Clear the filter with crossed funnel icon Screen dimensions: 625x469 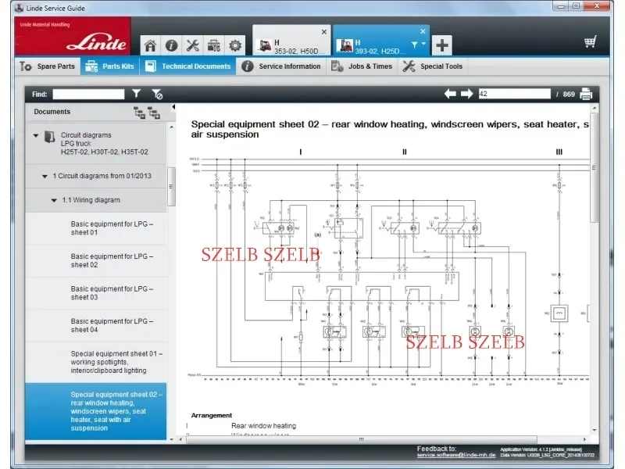tap(157, 94)
